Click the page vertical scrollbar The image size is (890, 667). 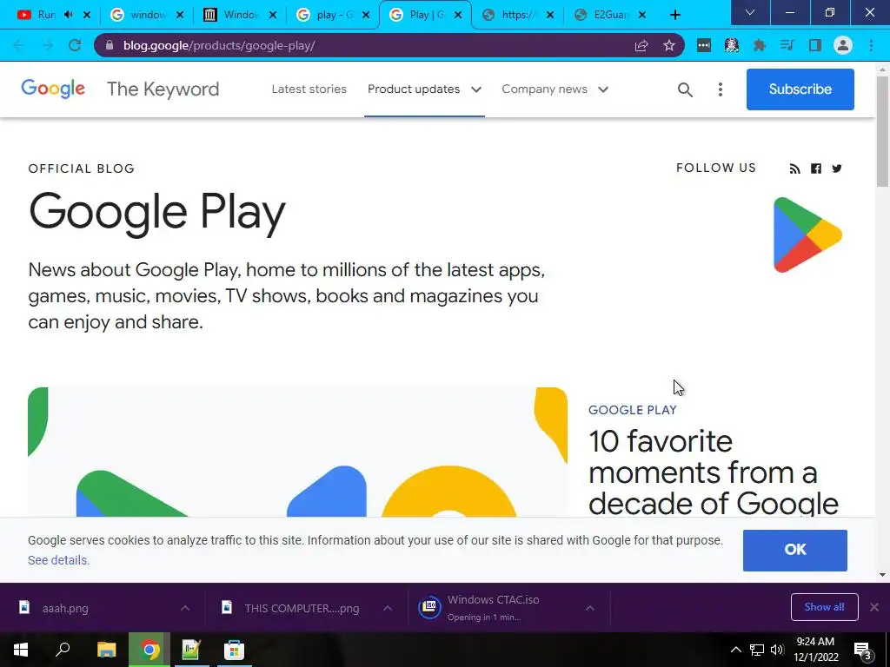(882, 130)
